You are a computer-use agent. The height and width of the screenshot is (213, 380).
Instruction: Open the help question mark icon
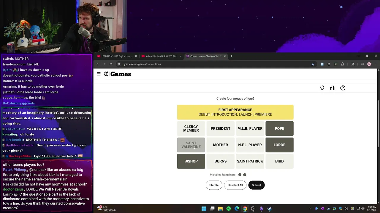point(343,88)
